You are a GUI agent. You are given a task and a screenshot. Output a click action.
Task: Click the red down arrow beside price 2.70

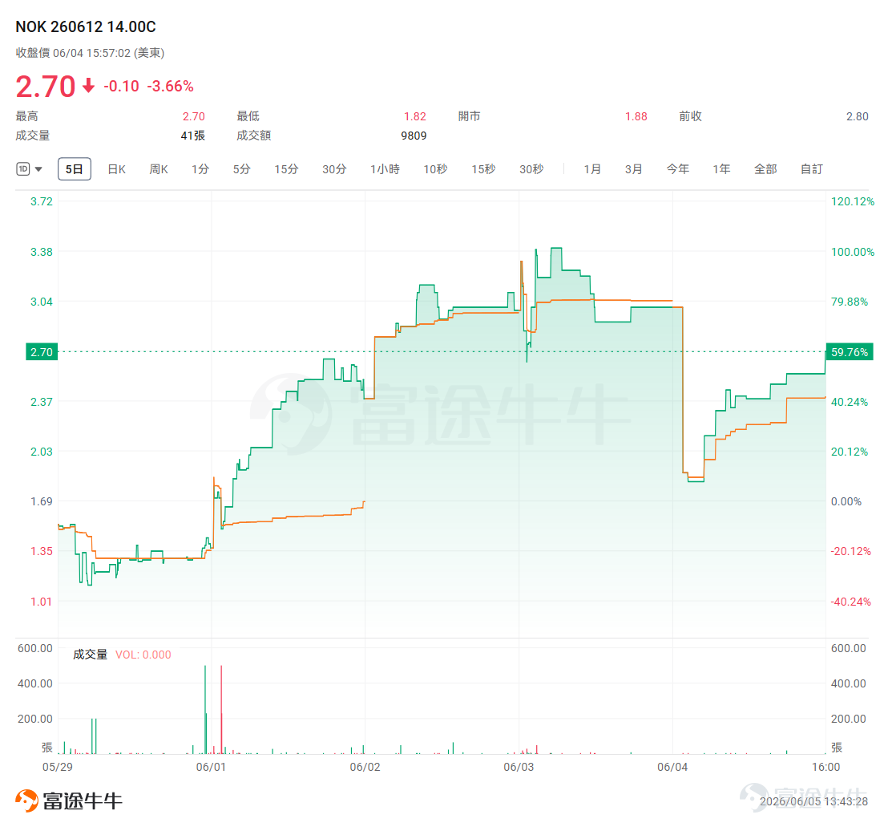point(88,86)
